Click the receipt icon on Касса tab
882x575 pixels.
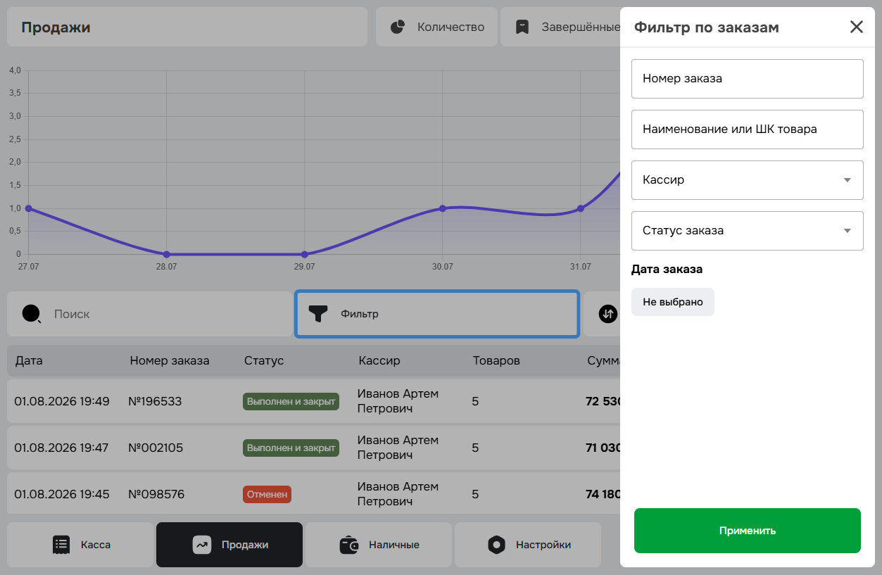coord(61,545)
